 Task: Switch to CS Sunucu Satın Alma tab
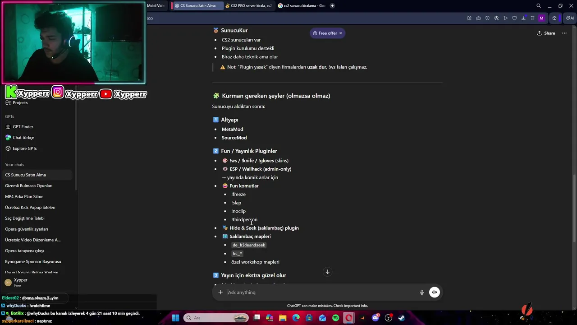[x=198, y=6]
